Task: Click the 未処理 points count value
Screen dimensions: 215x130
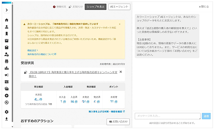Action: (x=114, y=102)
